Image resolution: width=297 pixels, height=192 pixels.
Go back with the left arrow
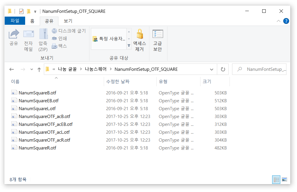point(12,69)
